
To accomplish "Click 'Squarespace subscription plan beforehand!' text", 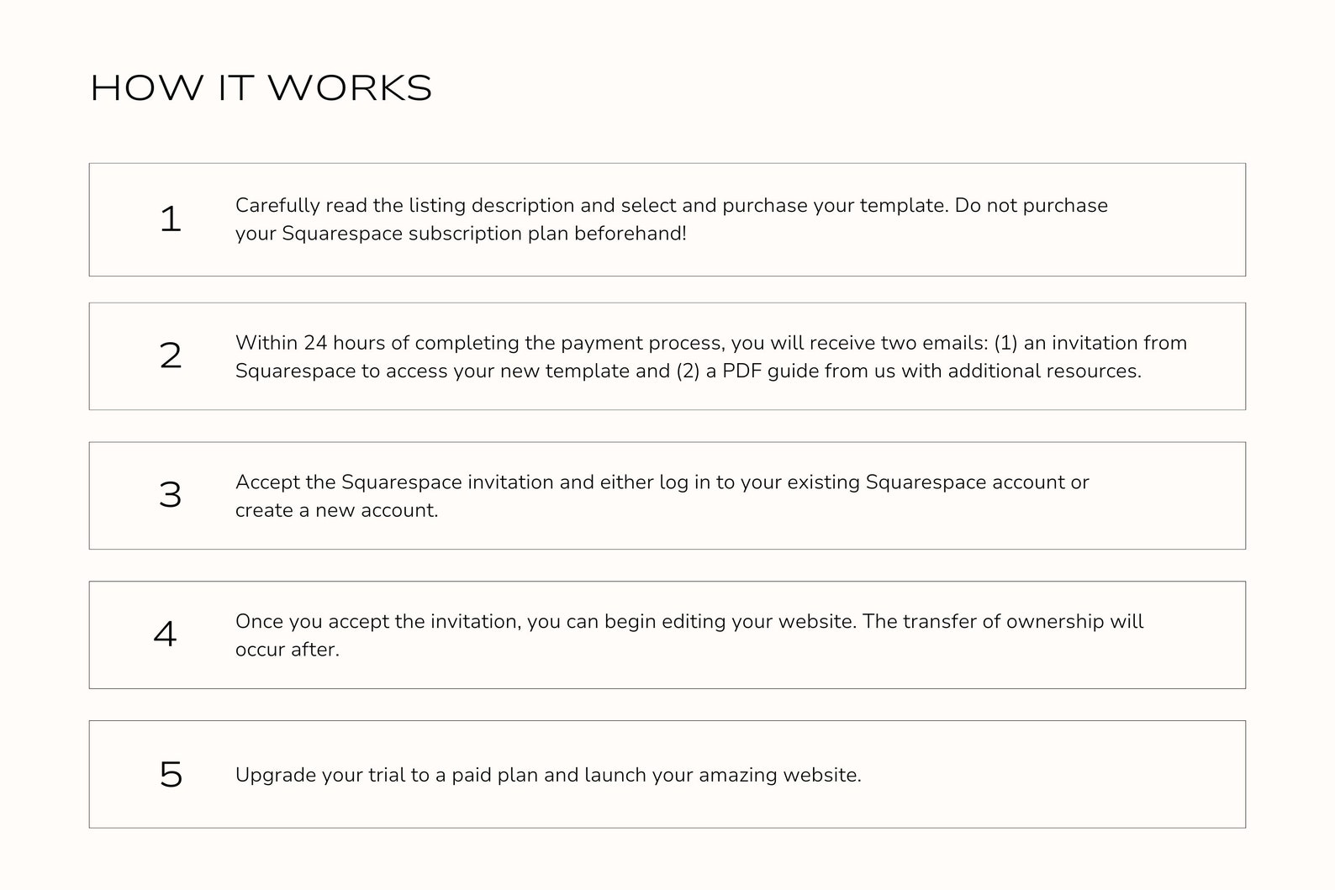I will point(484,234).
